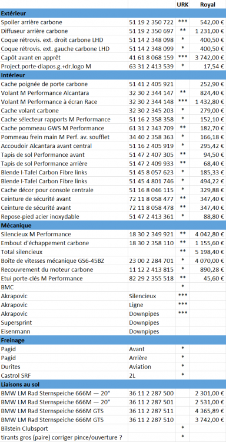The image size is (226, 442).
Task: Select Cache décor pour console centrale
Action: click(64, 190)
